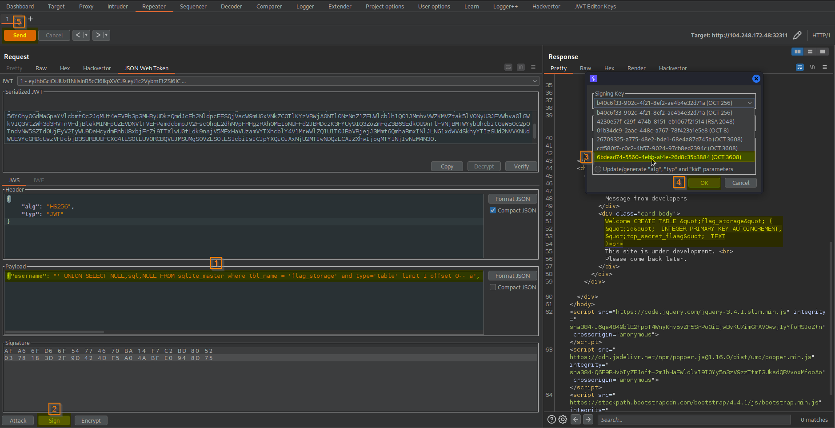This screenshot has width=835, height=428.
Task: Click into the Payload JSON editor
Action: [x=244, y=302]
